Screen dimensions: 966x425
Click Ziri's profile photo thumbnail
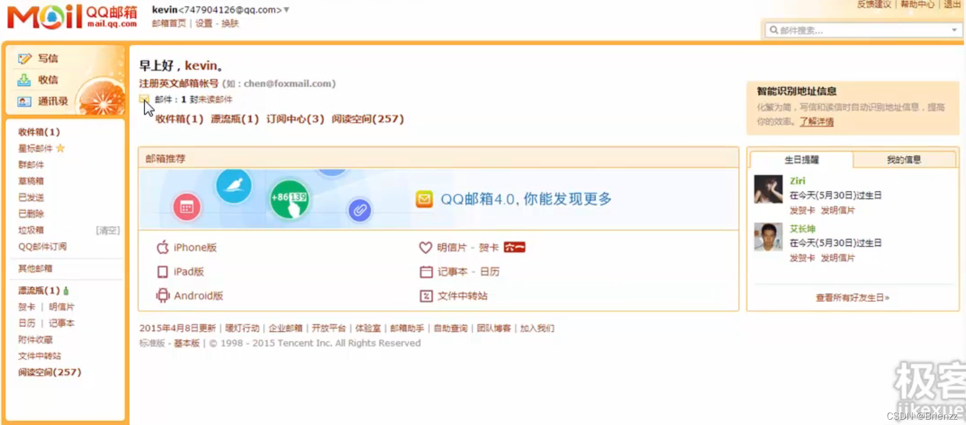768,189
